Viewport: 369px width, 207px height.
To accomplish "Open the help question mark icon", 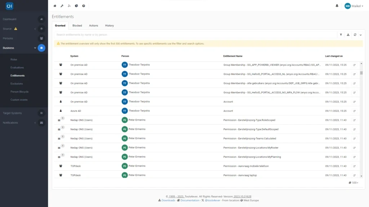I will tap(84, 6).
